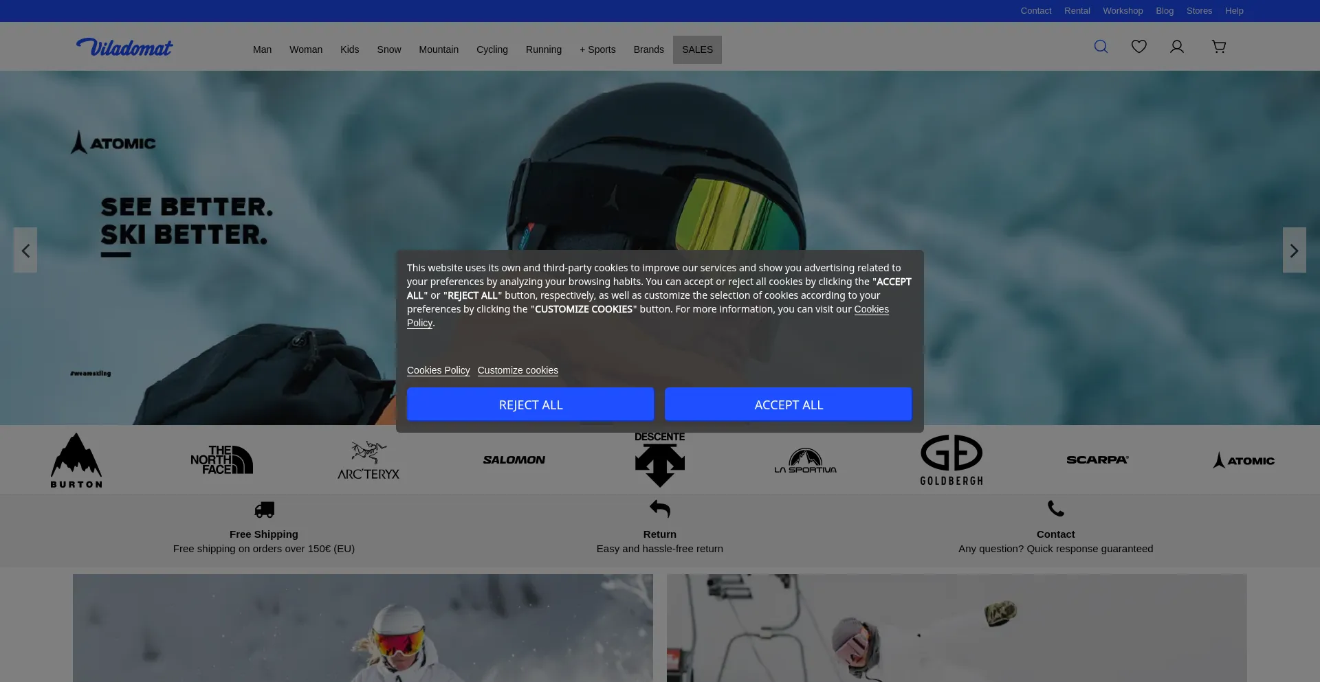1320x682 pixels.
Task: Open the Blog link in top bar
Action: click(1165, 11)
